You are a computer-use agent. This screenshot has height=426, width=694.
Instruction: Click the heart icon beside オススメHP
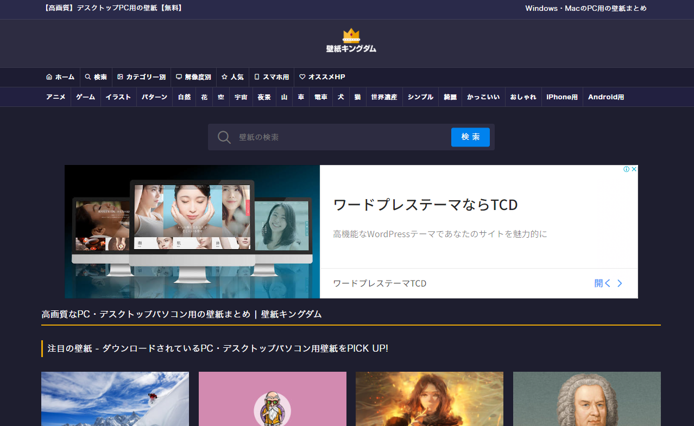[302, 77]
